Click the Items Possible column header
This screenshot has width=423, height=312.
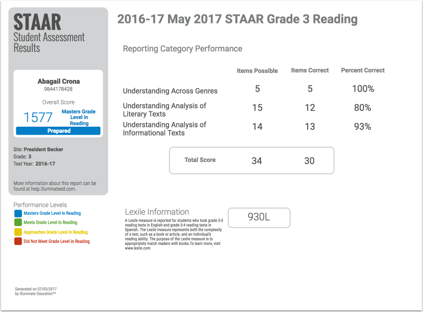click(x=257, y=71)
